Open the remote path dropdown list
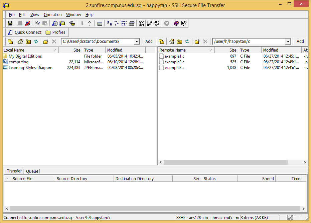 [288, 42]
